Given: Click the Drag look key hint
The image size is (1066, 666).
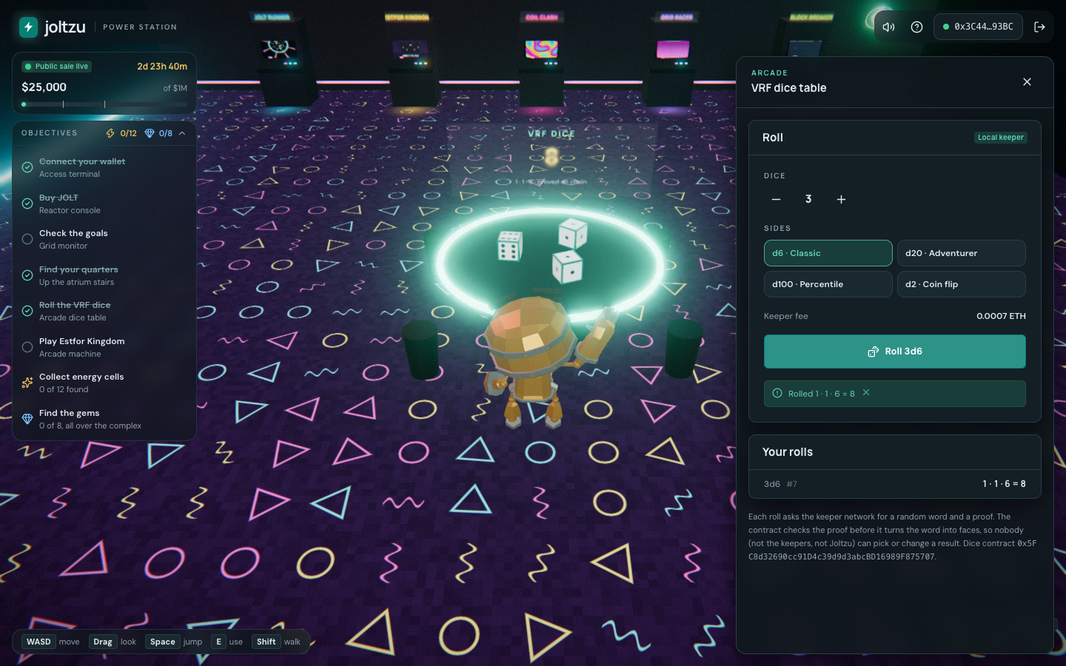Looking at the screenshot, I should pos(113,642).
